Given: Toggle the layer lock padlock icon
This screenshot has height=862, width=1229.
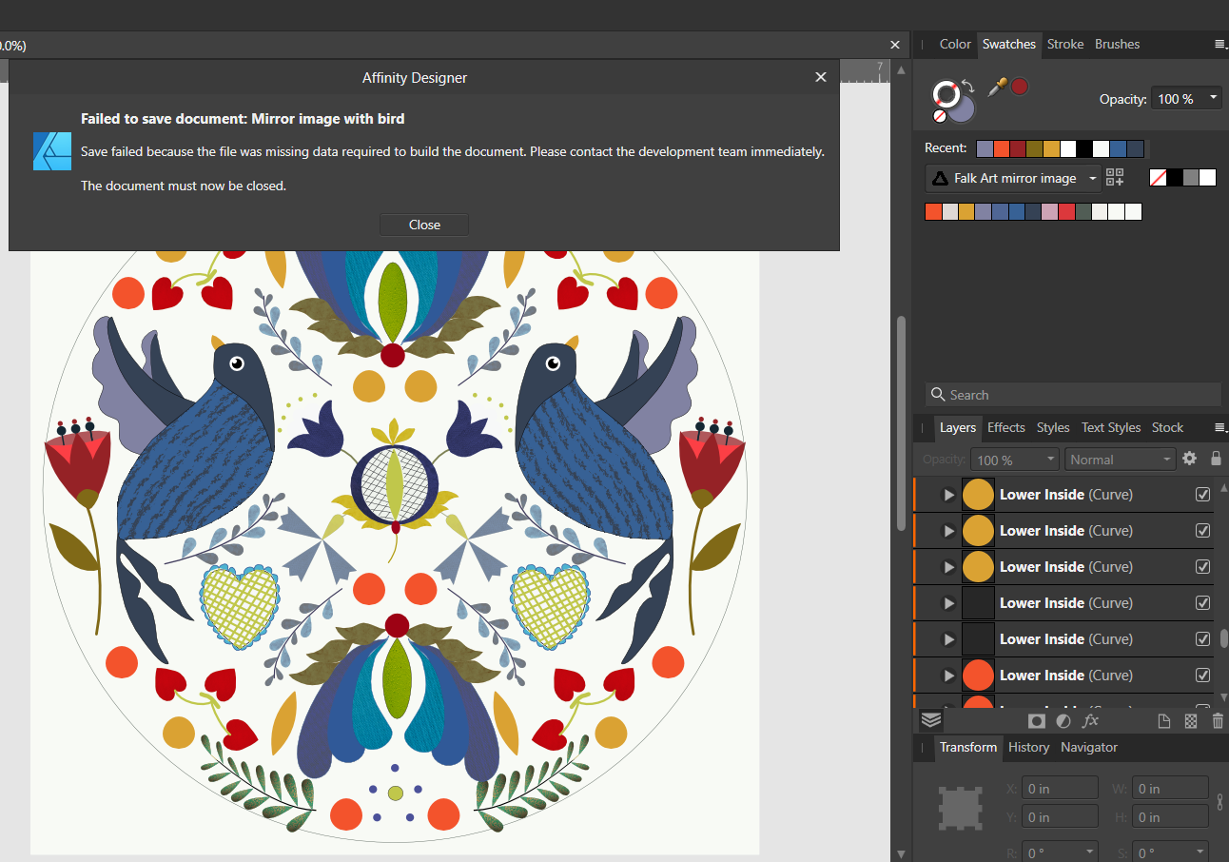Looking at the screenshot, I should click(1216, 459).
